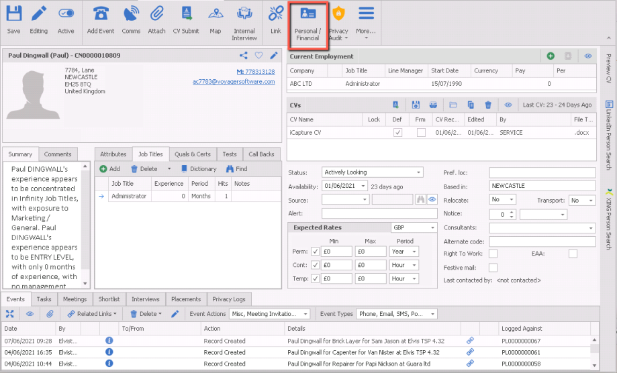Open the Map tool
Viewport: 617px width, 373px height.
tap(216, 14)
